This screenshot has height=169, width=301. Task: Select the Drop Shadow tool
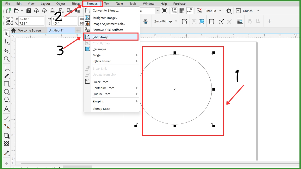[x=7, y=136]
